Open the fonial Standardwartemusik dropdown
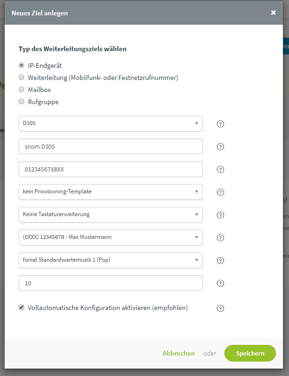The image size is (289, 376). tap(112, 260)
